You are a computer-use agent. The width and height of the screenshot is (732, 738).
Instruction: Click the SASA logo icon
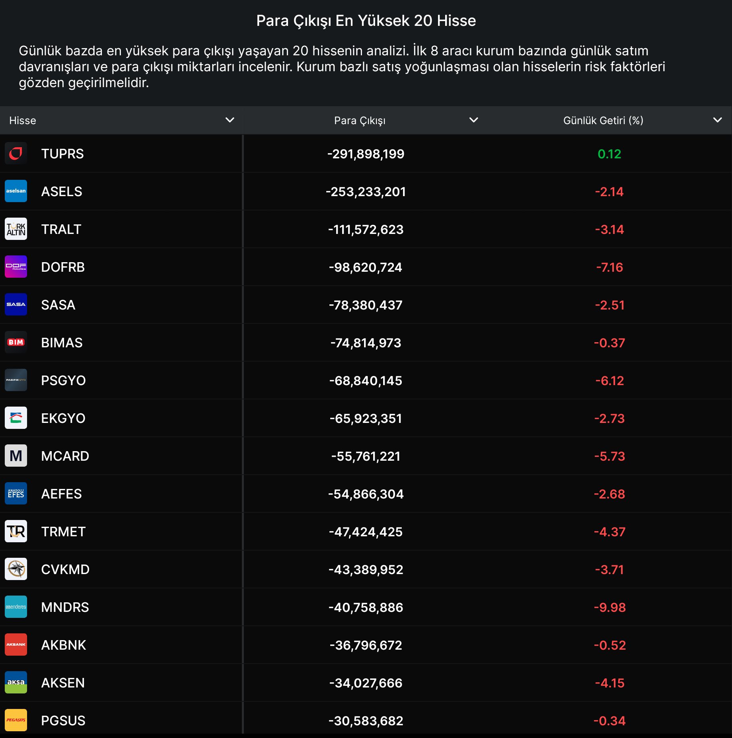click(x=16, y=305)
